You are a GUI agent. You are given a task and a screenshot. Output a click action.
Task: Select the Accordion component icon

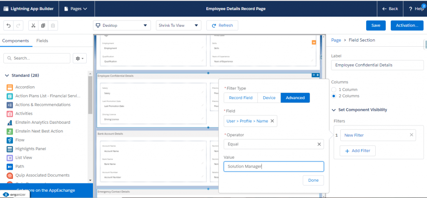[x=10, y=88]
